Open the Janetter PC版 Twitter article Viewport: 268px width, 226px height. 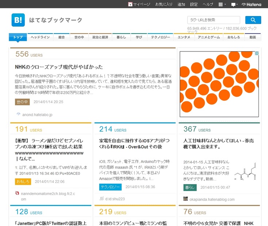(51, 223)
